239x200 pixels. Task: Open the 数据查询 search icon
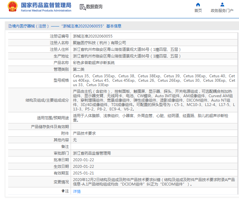pyautogui.click(x=83, y=7)
